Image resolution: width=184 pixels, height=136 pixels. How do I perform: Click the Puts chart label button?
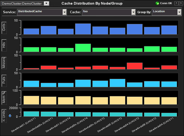(x=4, y=80)
